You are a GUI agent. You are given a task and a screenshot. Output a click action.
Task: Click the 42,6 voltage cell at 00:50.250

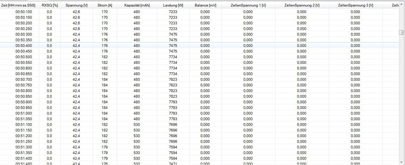coord(76,29)
